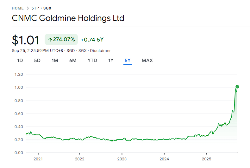Click the 0.60 y-axis label
Screen dimensions: 250x168
(19, 114)
